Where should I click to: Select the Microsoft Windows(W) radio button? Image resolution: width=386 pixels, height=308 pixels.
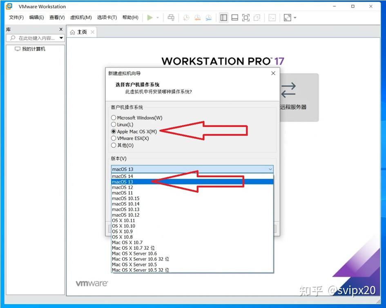click(114, 118)
